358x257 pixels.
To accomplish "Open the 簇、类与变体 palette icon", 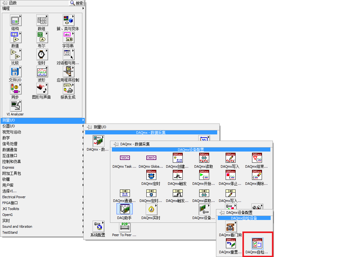I will [x=68, y=21].
